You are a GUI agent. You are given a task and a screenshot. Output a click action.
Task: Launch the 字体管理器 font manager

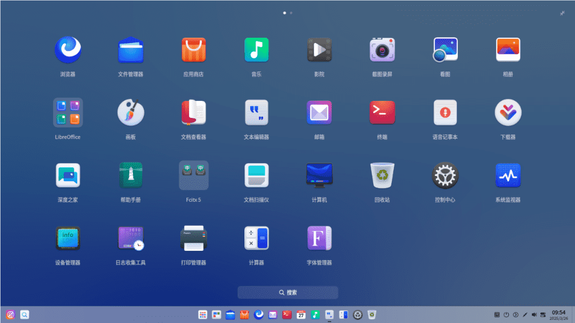pos(319,238)
